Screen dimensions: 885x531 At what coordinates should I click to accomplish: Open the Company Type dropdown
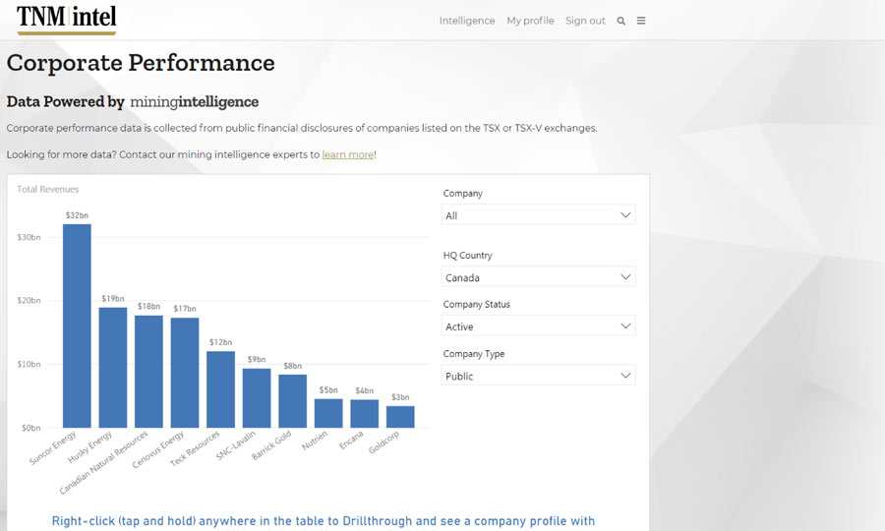538,376
